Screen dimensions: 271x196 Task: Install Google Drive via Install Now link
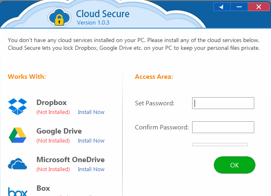[91, 140]
